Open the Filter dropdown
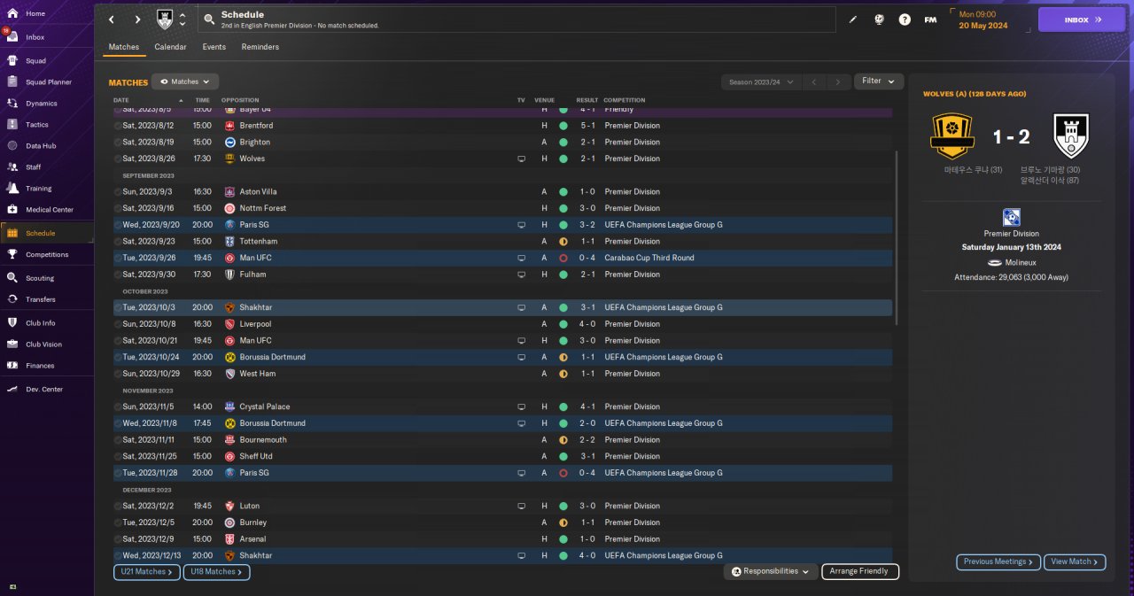The width and height of the screenshot is (1134, 596). click(879, 81)
